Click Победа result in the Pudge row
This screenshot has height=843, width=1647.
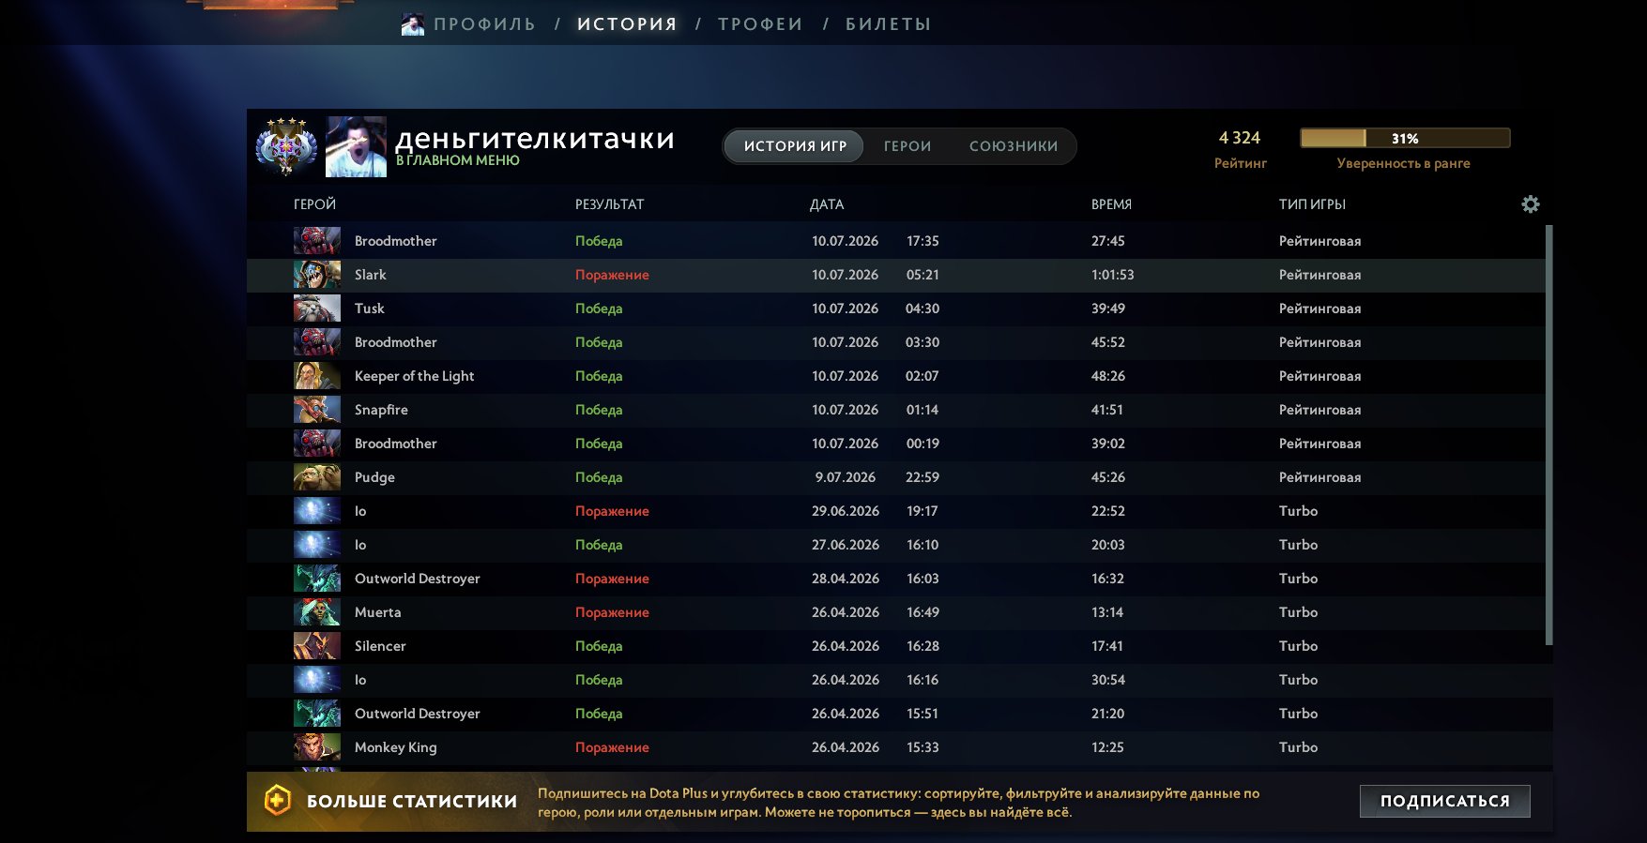tap(599, 477)
